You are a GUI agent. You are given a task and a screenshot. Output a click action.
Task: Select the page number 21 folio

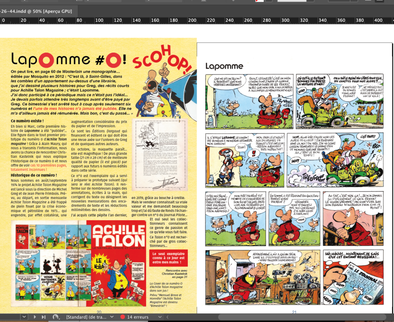[294, 312]
